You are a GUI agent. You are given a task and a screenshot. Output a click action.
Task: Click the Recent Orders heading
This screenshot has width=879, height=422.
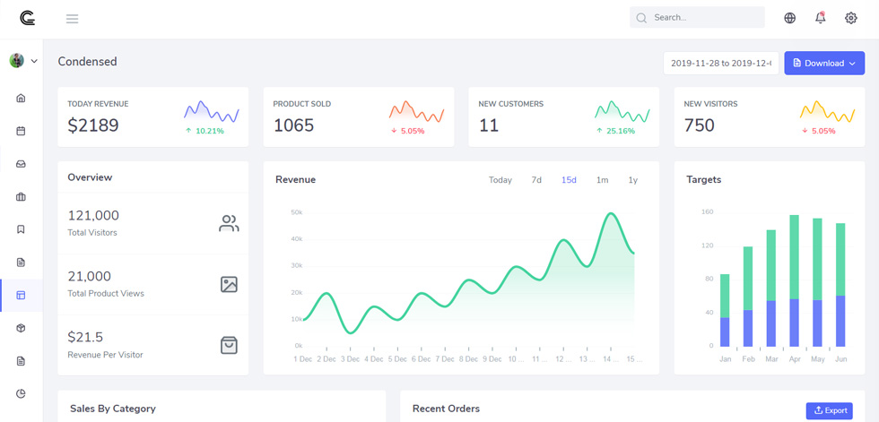click(x=447, y=409)
